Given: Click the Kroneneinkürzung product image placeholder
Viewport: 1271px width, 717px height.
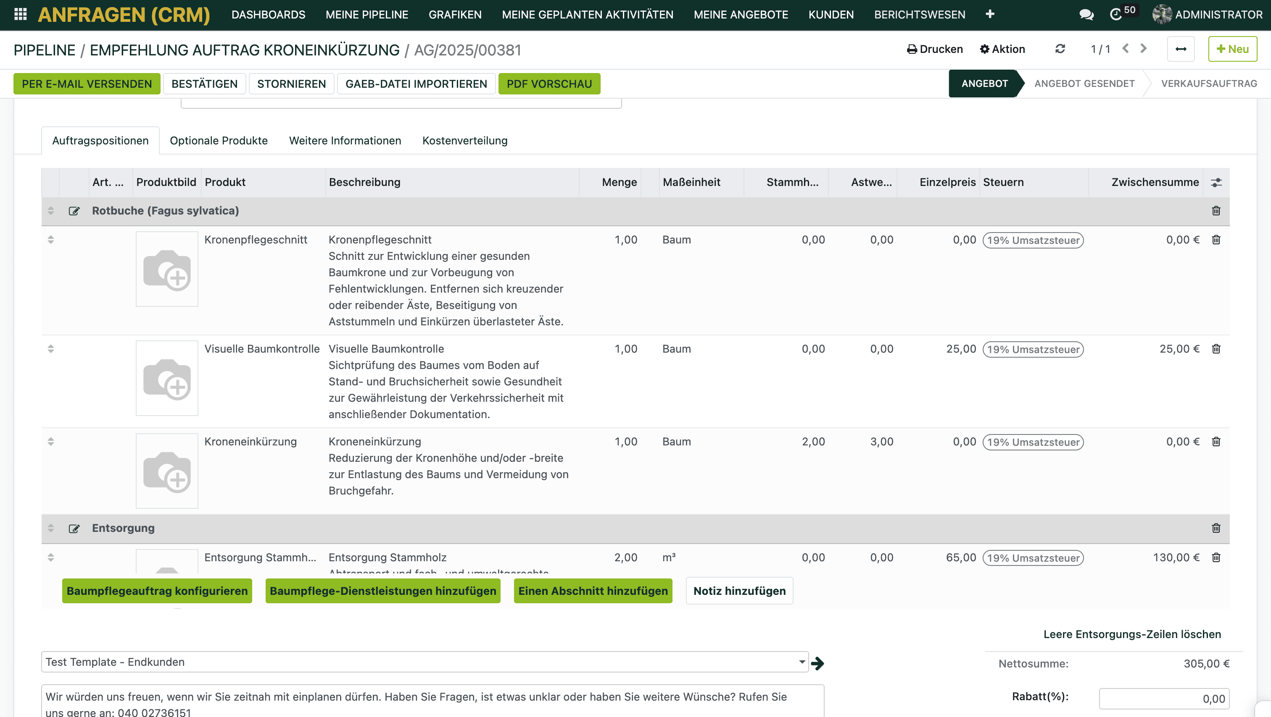Looking at the screenshot, I should tap(167, 471).
